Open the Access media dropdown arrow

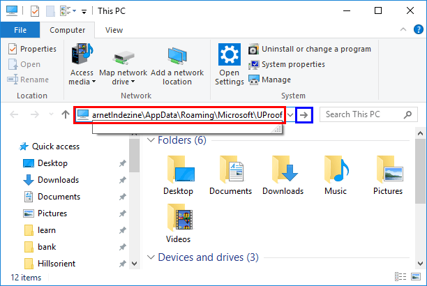[x=94, y=82]
